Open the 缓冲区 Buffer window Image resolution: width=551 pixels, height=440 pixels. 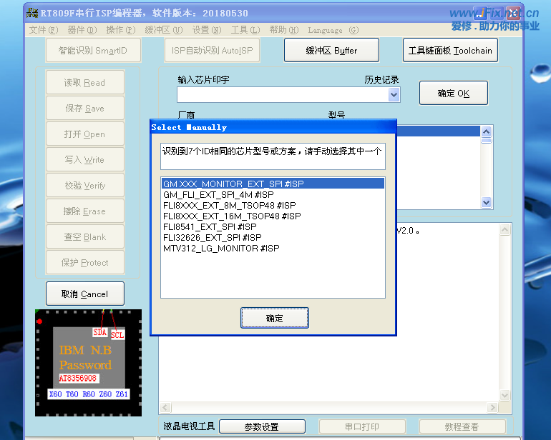[331, 51]
